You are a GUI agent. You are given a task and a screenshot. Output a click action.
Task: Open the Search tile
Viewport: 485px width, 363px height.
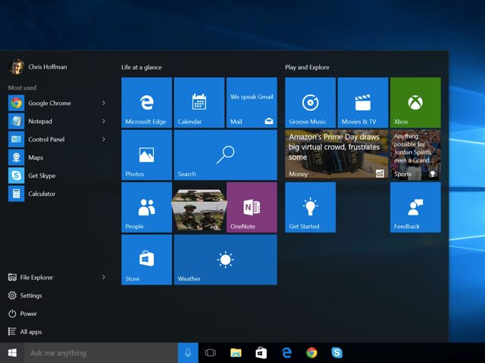226,155
